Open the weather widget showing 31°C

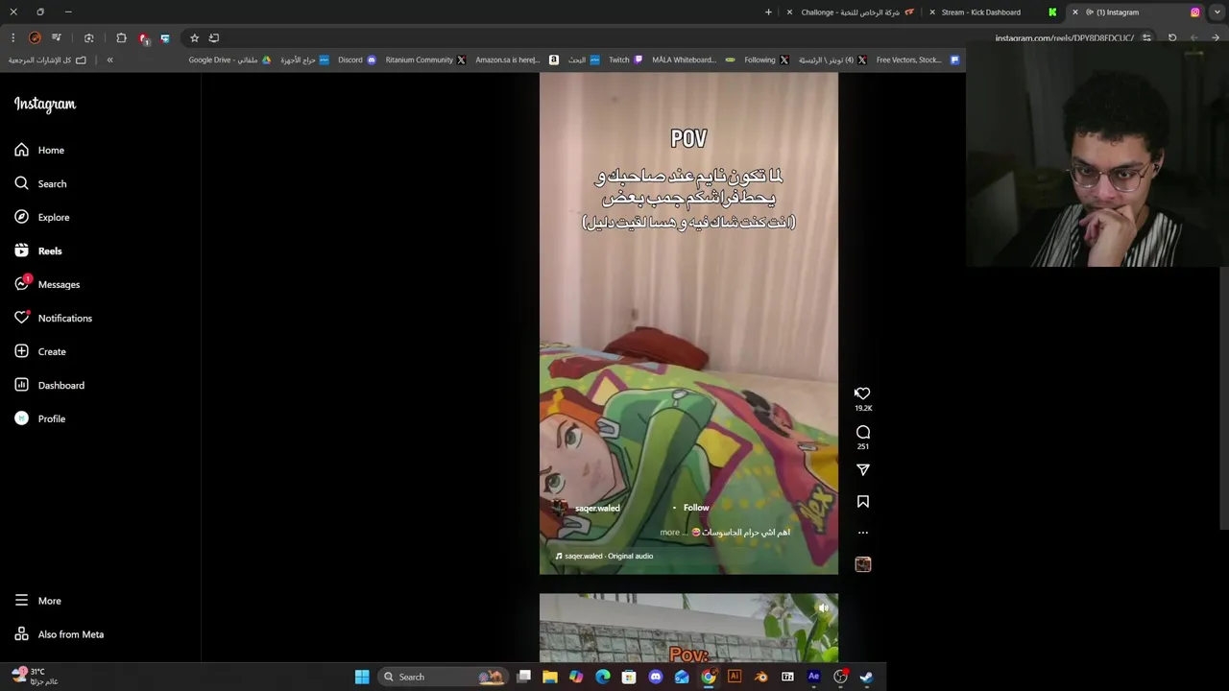pyautogui.click(x=36, y=677)
